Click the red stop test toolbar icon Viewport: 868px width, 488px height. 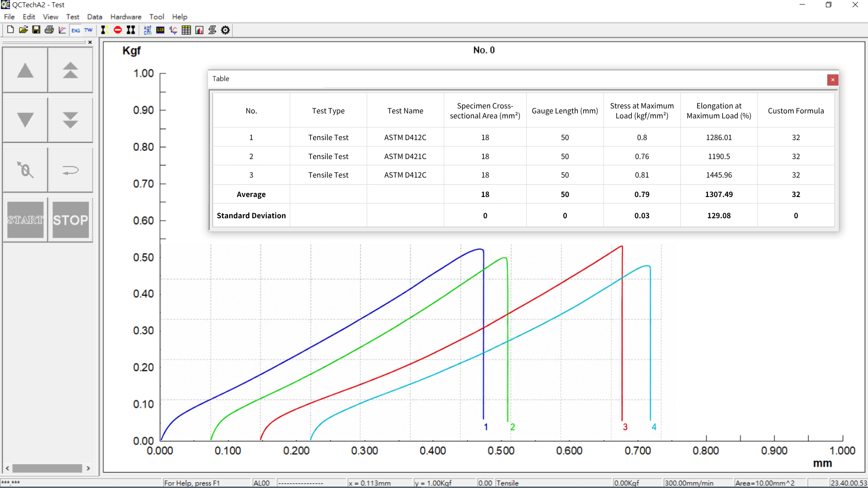[118, 30]
